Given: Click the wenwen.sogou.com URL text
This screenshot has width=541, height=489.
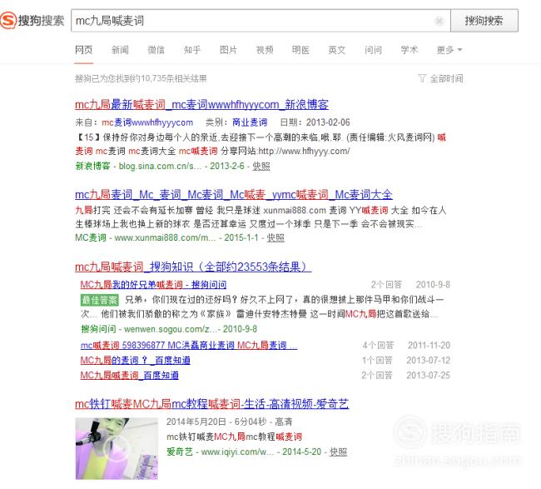Looking at the screenshot, I should (171, 329).
